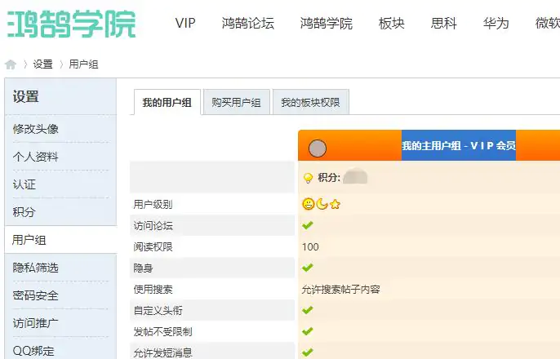Click the 用户级别 row label

[x=153, y=205]
